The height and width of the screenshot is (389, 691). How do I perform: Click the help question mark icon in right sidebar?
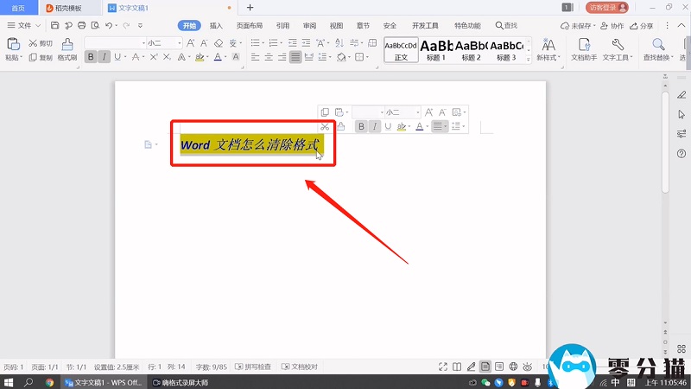pos(681,152)
